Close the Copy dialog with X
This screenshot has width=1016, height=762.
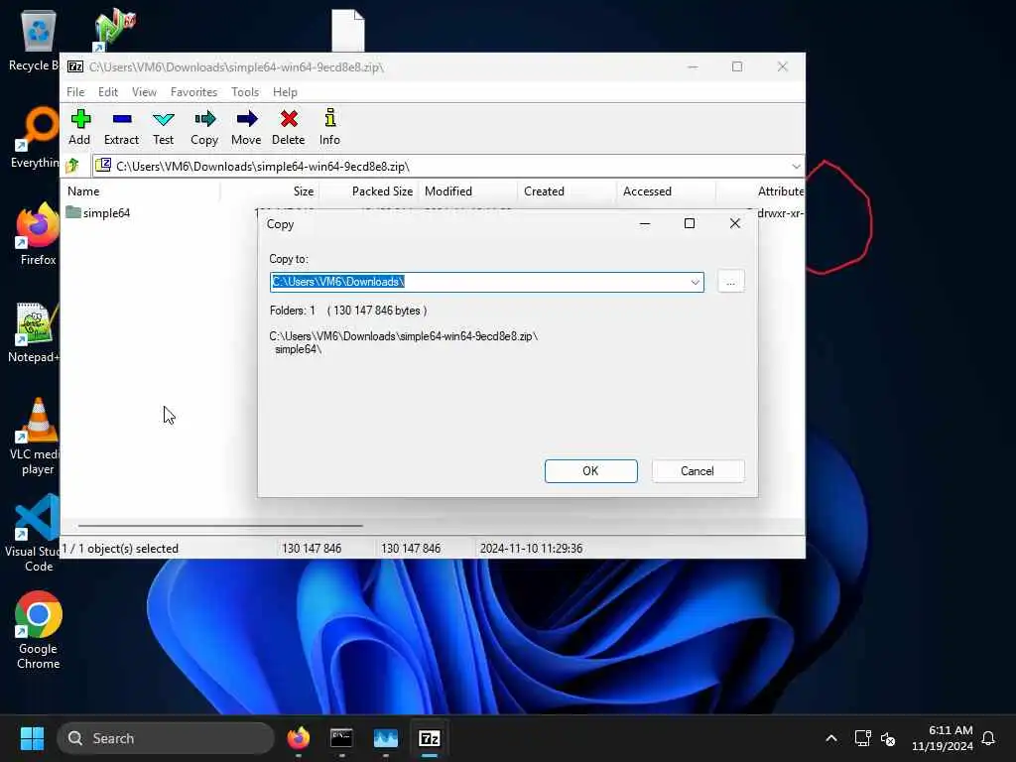[735, 223]
